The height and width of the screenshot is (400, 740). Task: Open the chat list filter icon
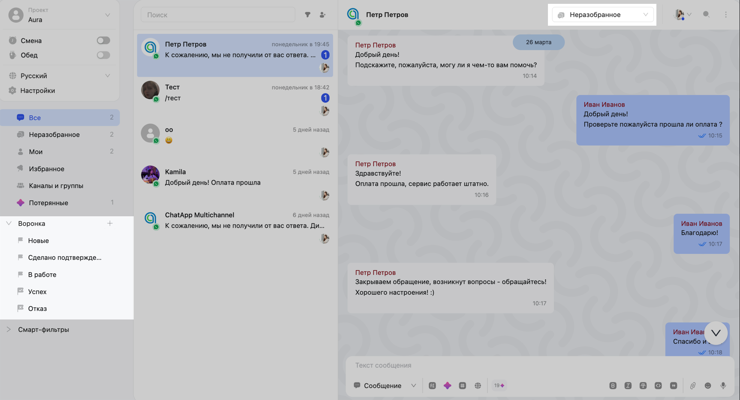[x=307, y=15]
